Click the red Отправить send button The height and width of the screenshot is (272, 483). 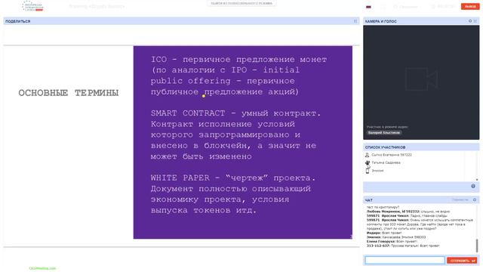click(462, 261)
